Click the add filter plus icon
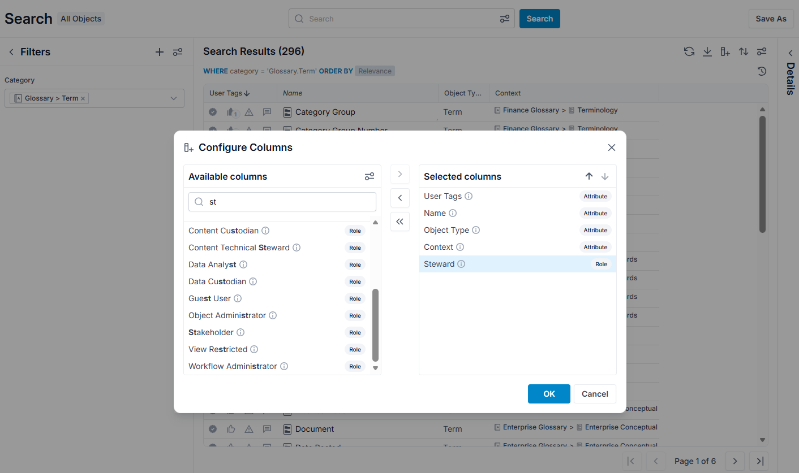This screenshot has width=799, height=473. click(160, 52)
